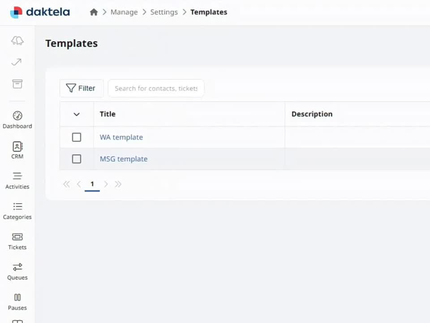Viewport: 430px width, 323px height.
Task: Expand the bulk selection chevron in table header
Action: click(77, 114)
